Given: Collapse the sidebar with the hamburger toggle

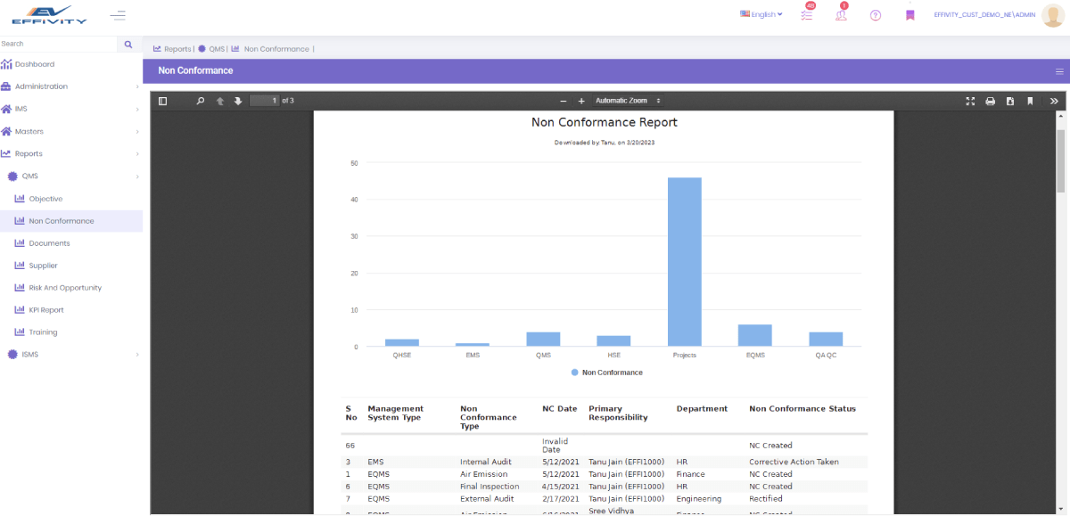Looking at the screenshot, I should [117, 14].
